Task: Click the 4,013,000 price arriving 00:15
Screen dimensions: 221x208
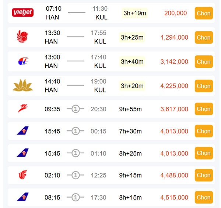Action: pyautogui.click(x=174, y=131)
